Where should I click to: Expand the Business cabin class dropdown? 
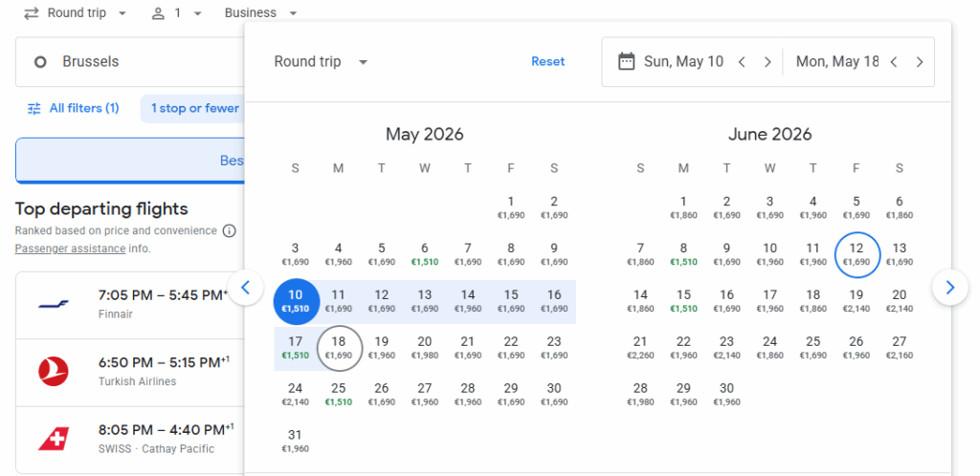coord(261,13)
